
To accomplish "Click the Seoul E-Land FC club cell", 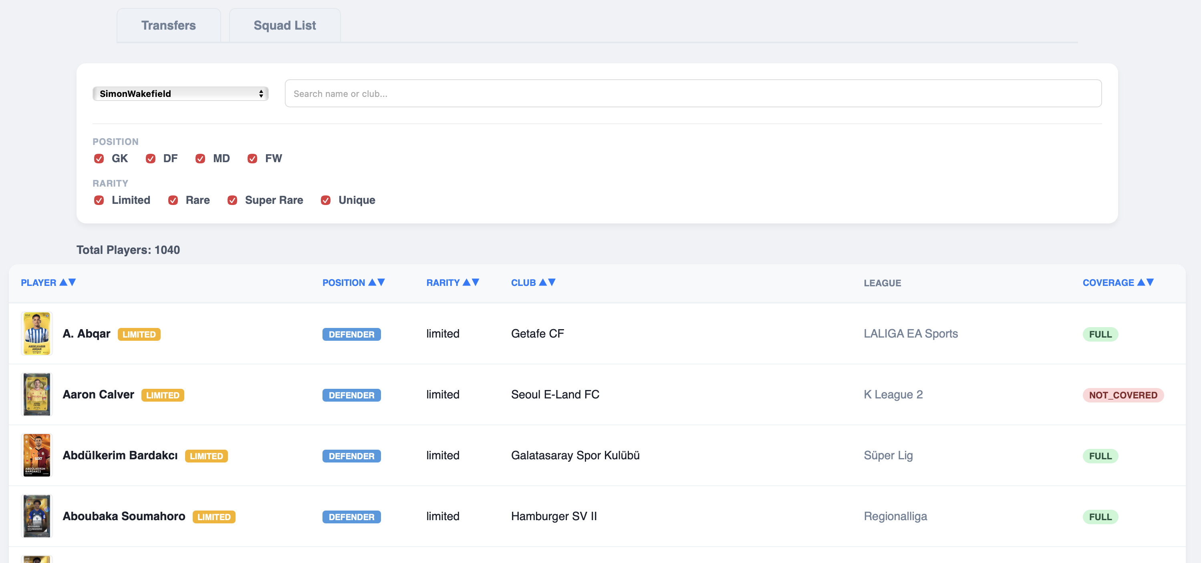I will [555, 394].
